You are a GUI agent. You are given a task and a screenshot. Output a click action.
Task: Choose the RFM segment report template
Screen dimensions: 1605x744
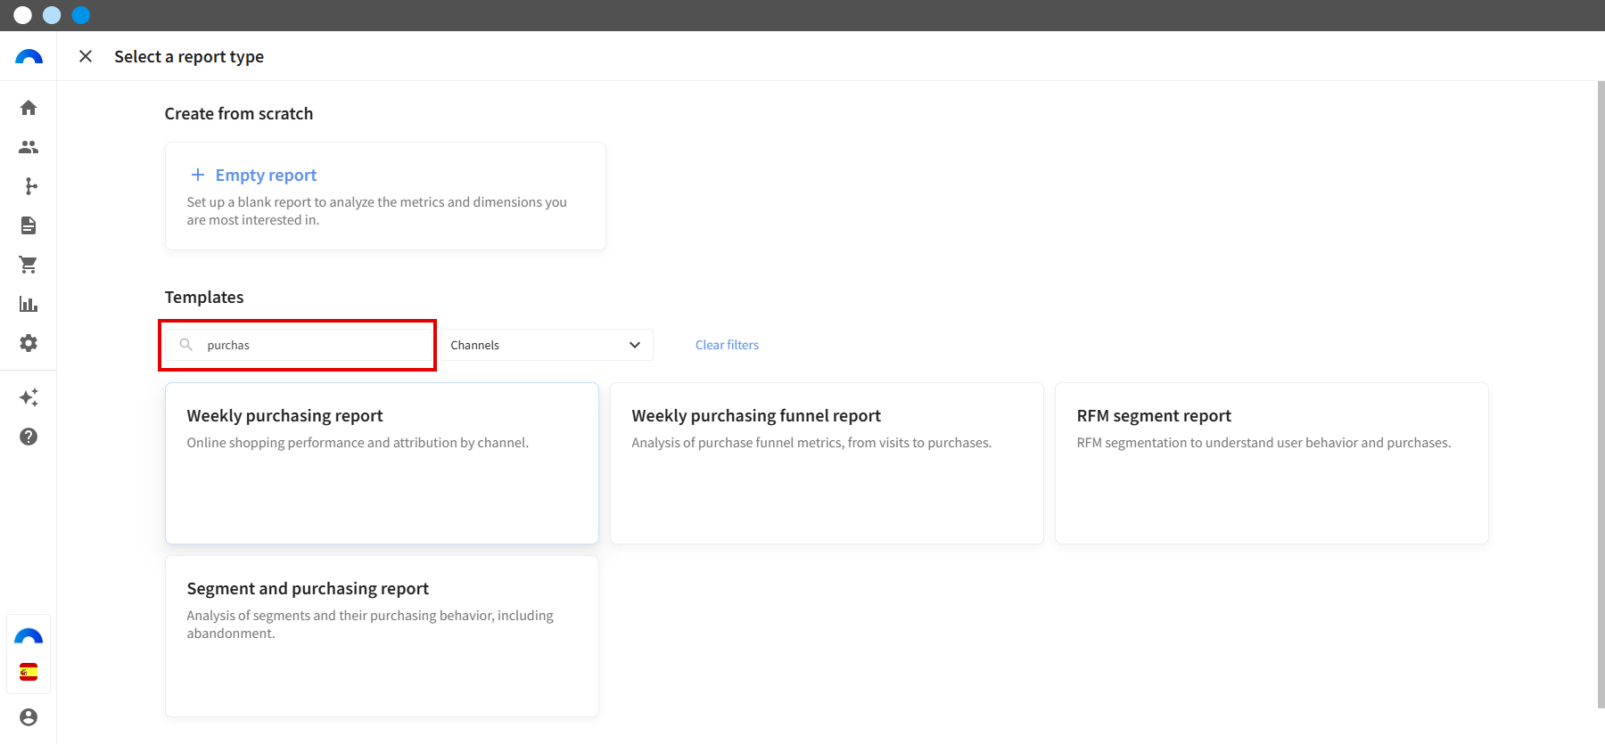click(1272, 463)
